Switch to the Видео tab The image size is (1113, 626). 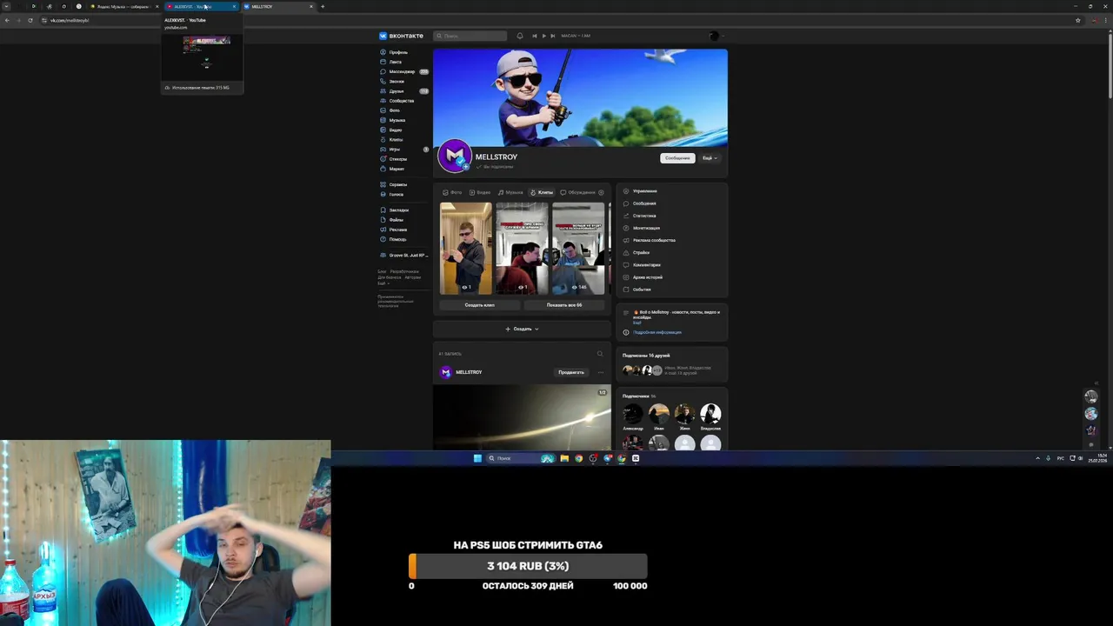(x=480, y=192)
